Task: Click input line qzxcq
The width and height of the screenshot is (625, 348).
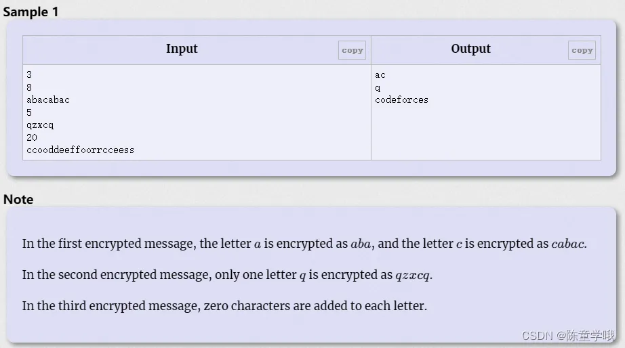Action: click(x=40, y=125)
